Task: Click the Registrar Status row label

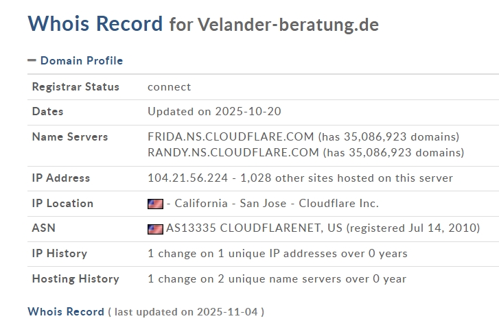Action: point(76,87)
